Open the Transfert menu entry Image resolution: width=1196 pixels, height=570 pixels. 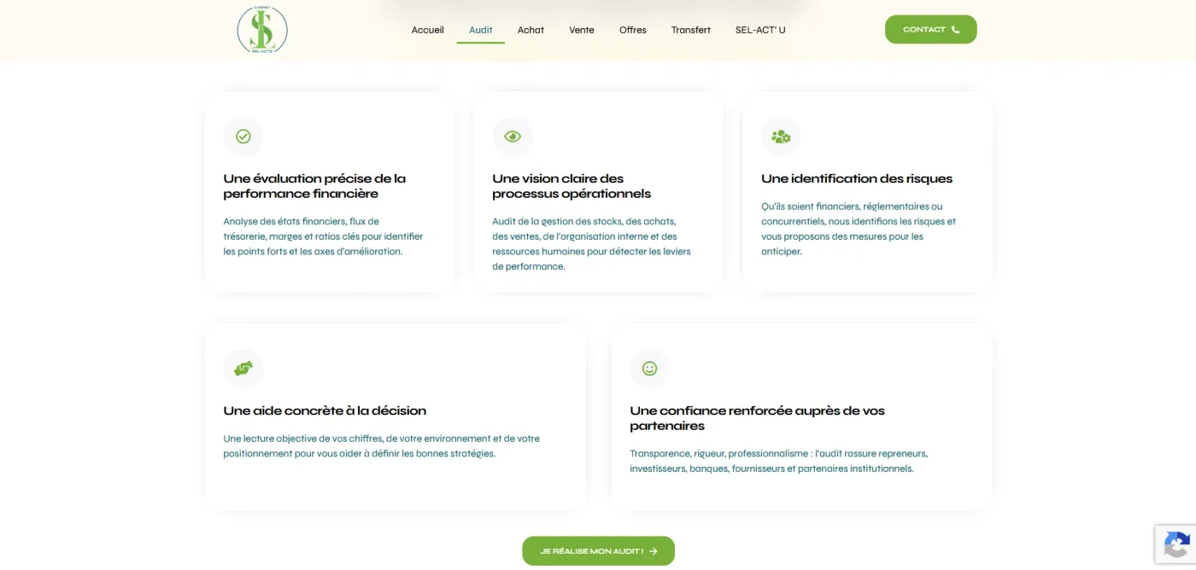pos(691,30)
